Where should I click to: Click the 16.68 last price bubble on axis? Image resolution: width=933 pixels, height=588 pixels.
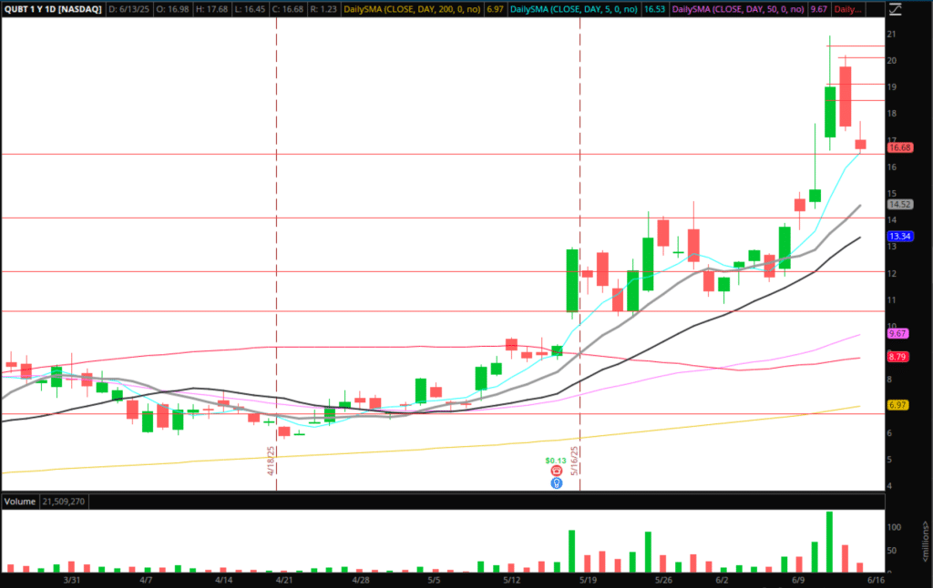(899, 147)
